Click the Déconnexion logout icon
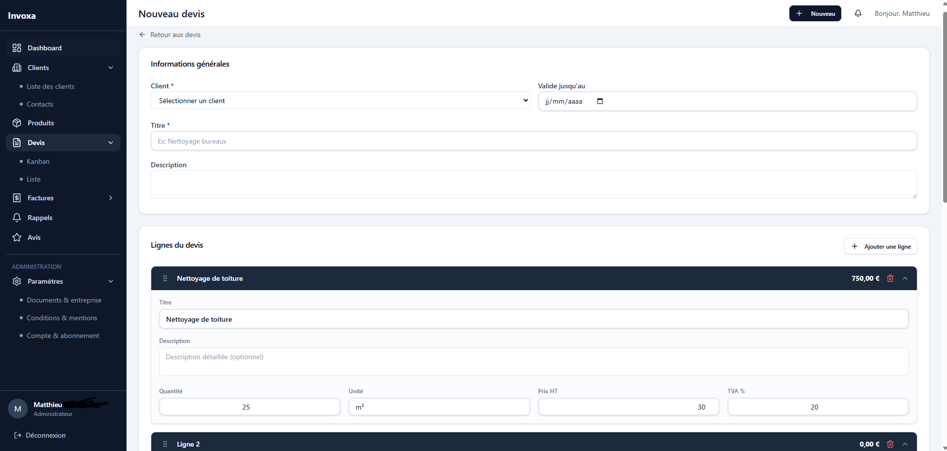Image resolution: width=947 pixels, height=451 pixels. click(x=18, y=435)
